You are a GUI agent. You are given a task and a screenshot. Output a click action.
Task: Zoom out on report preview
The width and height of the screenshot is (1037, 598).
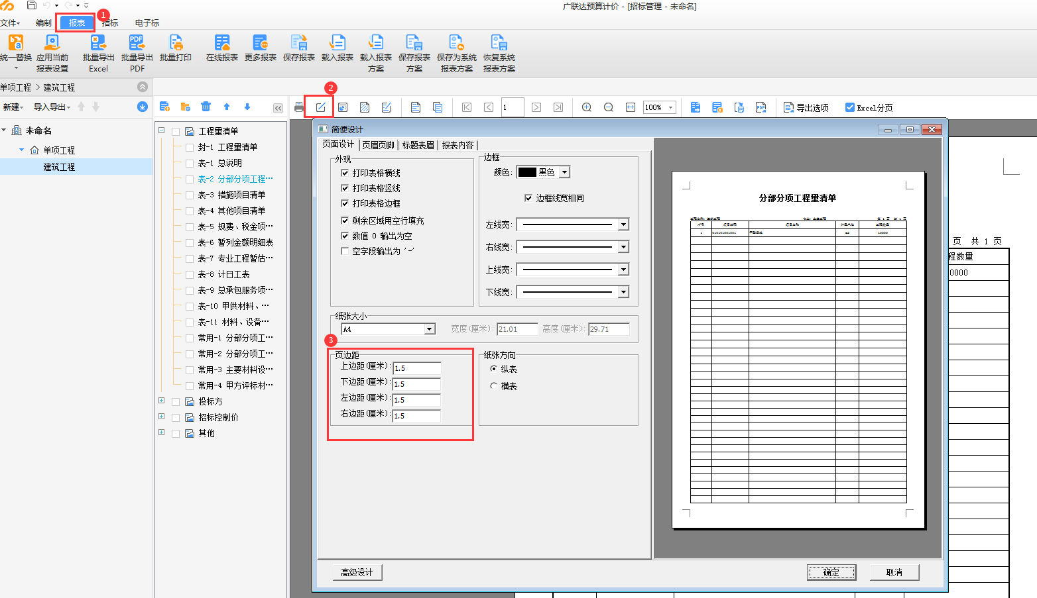pos(609,107)
